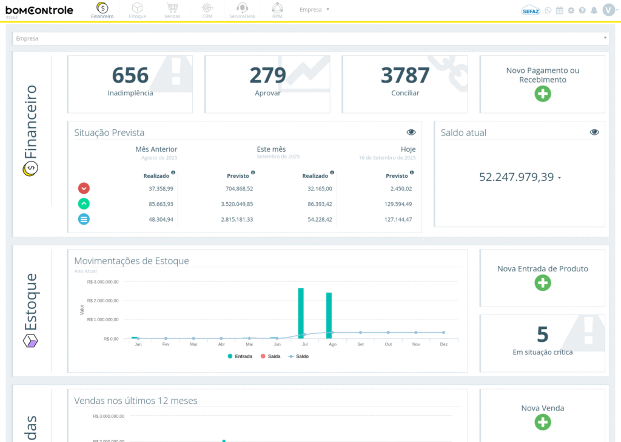The image size is (621, 442).
Task: Open the Empresa filter combo box
Action: tap(310, 38)
